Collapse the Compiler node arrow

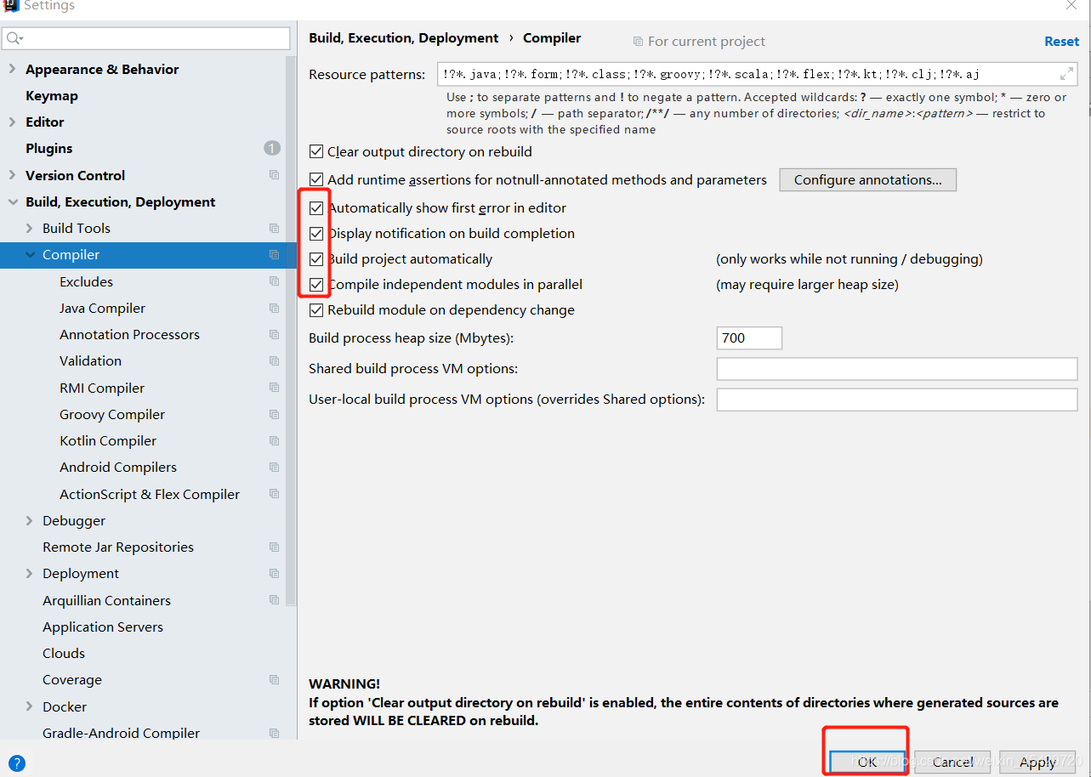coord(30,255)
